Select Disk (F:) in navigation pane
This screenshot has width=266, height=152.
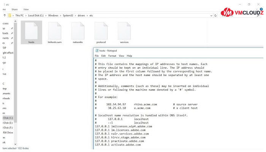[x=8, y=128]
